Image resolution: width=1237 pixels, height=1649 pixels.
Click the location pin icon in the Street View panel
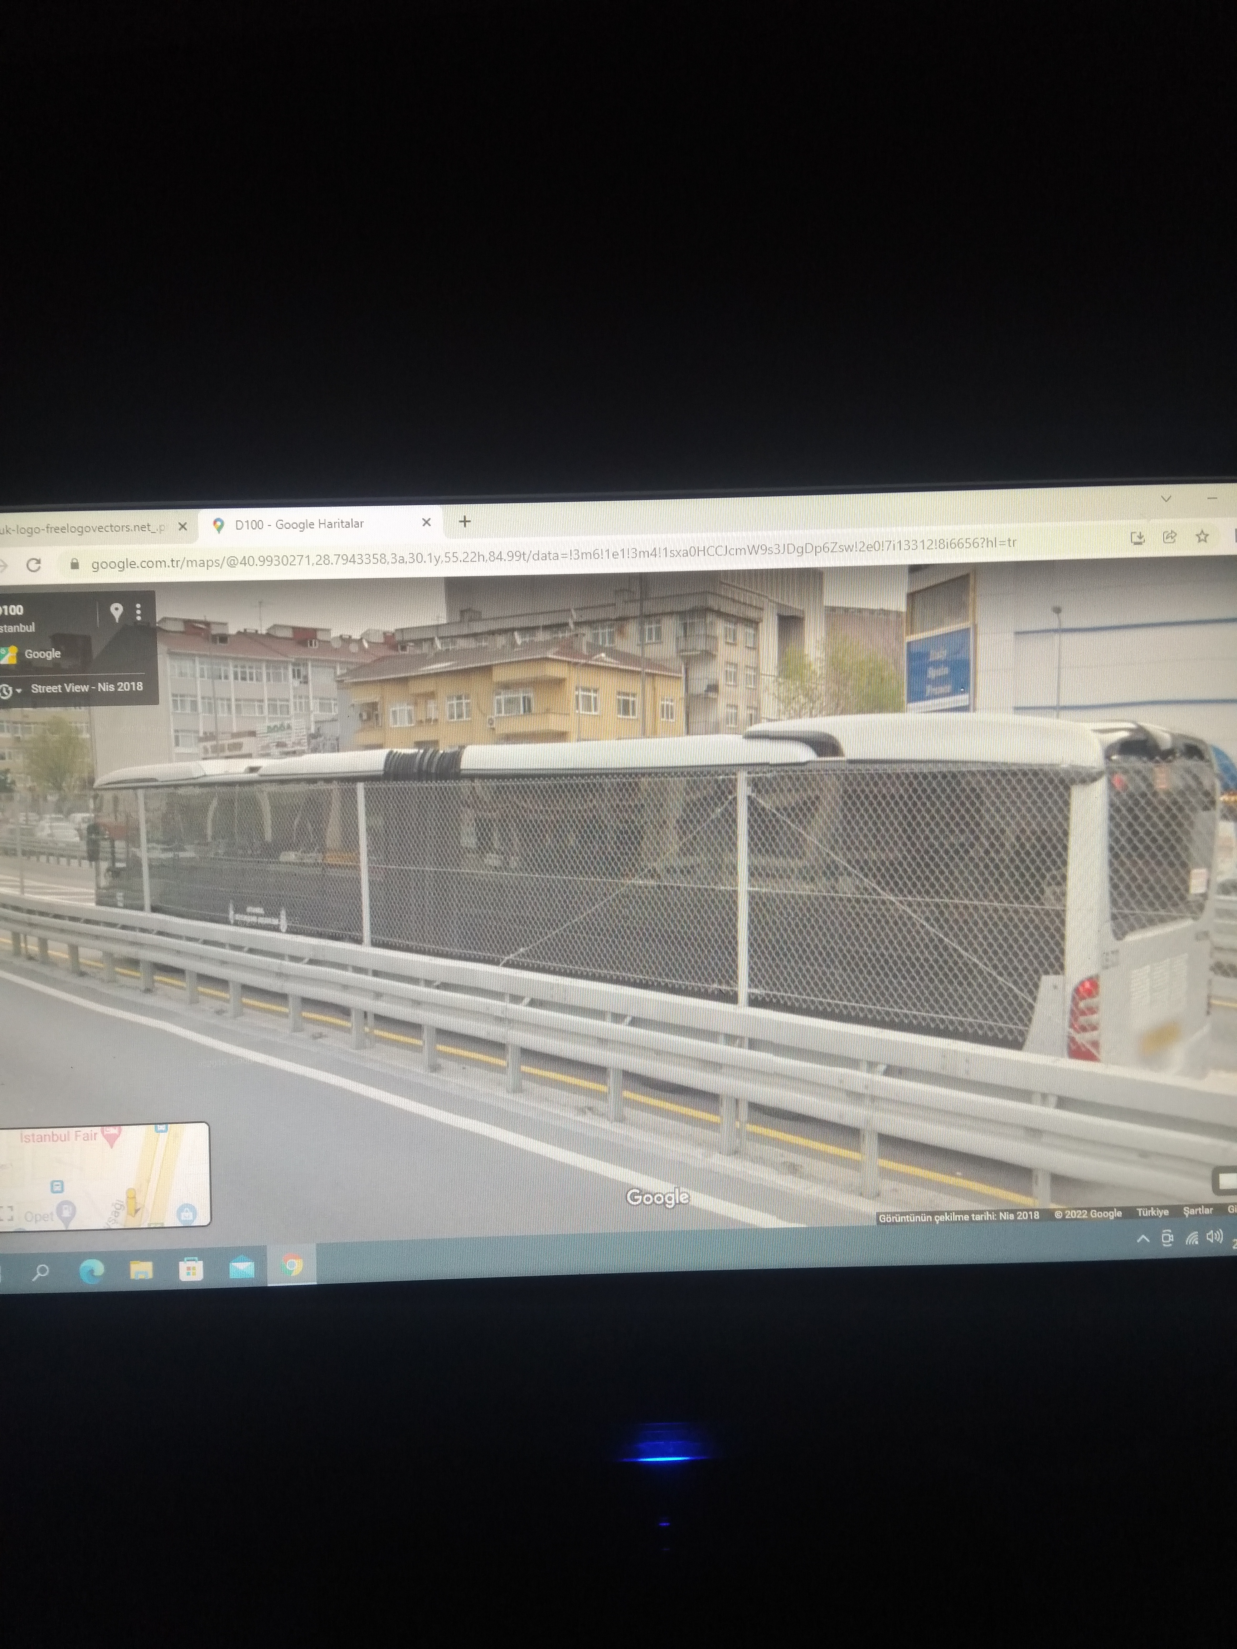pyautogui.click(x=116, y=612)
